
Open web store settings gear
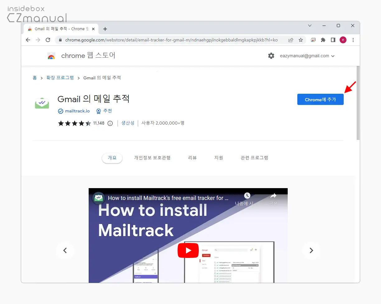coord(271,56)
